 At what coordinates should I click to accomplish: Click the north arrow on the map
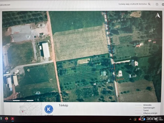click(x=158, y=15)
